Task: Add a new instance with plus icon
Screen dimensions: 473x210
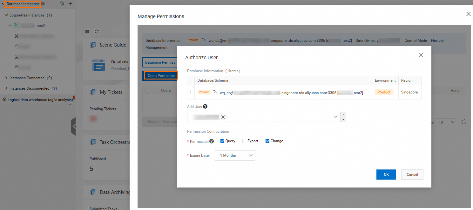Action: pyautogui.click(x=70, y=4)
